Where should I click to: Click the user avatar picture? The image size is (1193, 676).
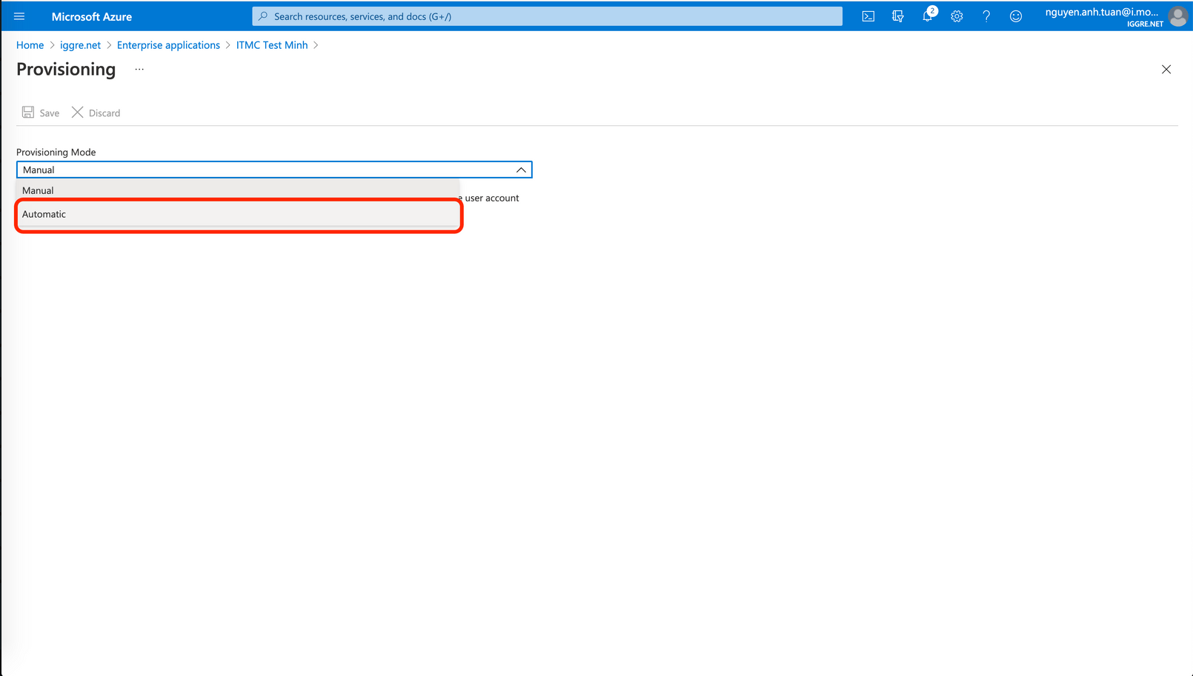[1178, 16]
